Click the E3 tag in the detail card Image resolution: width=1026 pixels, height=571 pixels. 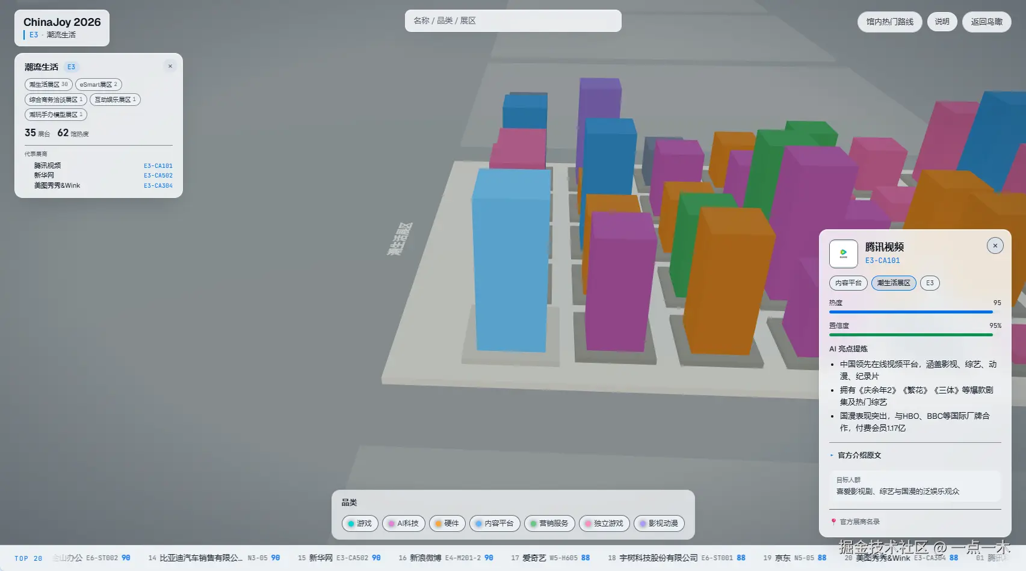pos(930,283)
